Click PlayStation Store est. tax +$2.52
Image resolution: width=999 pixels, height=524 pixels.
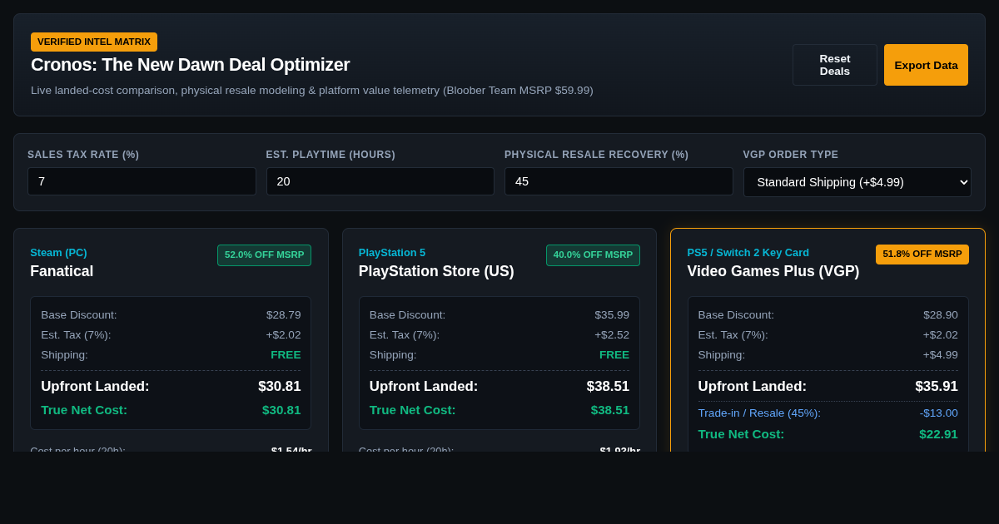612,335
